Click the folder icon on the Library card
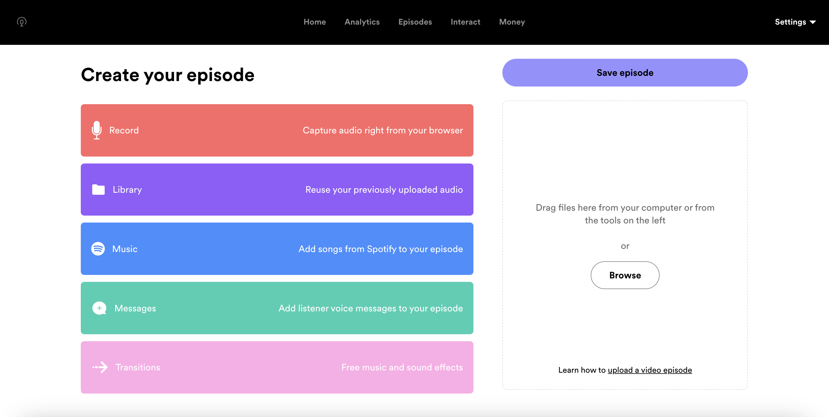829x417 pixels. click(98, 190)
